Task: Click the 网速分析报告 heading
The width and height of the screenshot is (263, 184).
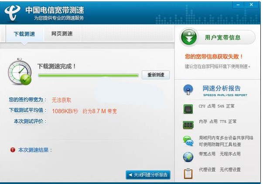Action: 222,88
